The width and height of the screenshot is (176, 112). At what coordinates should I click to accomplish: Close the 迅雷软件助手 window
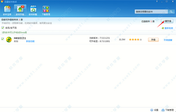[173, 1]
